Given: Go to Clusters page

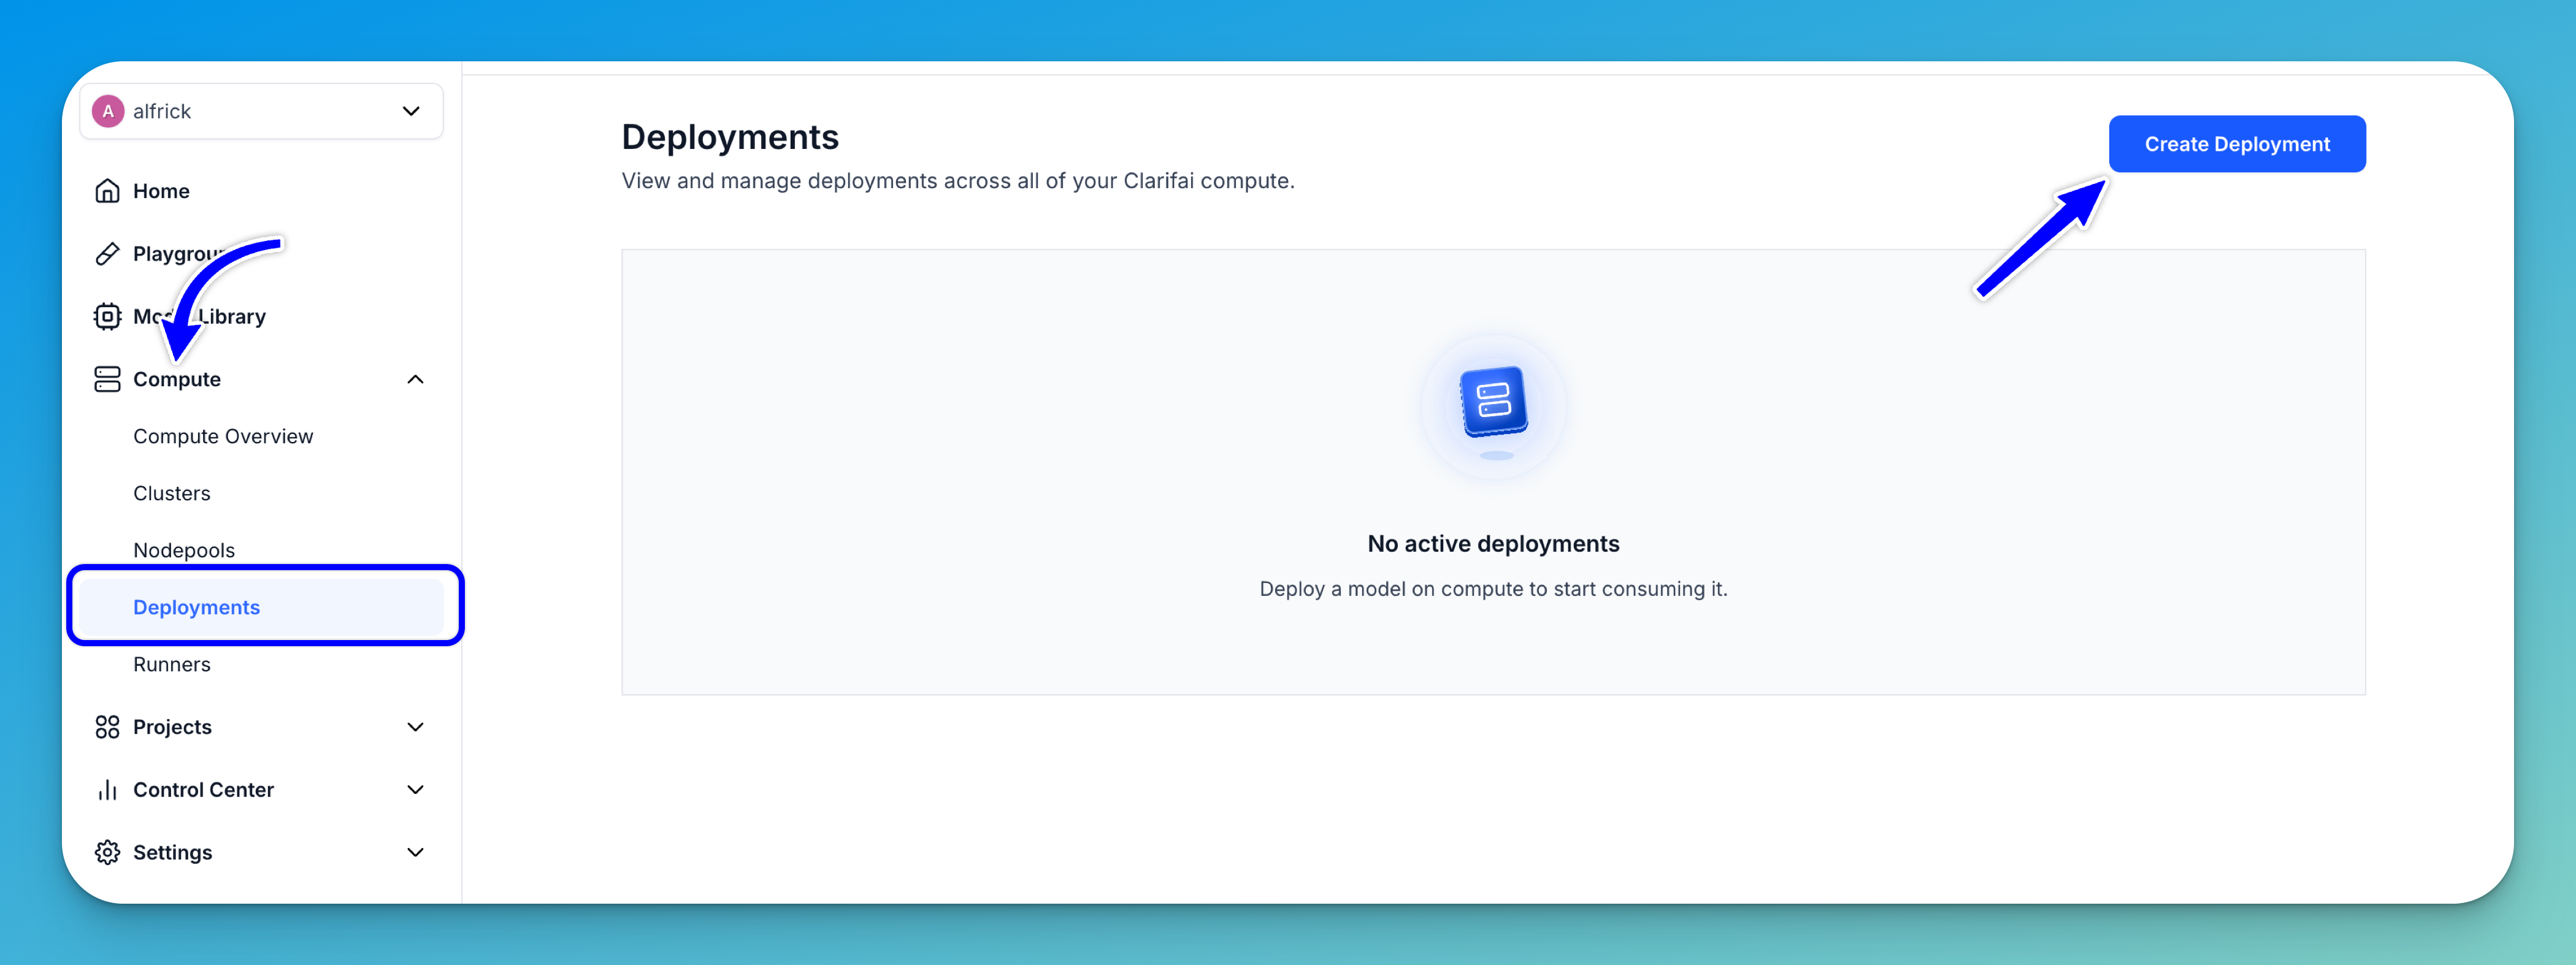Looking at the screenshot, I should pos(172,493).
